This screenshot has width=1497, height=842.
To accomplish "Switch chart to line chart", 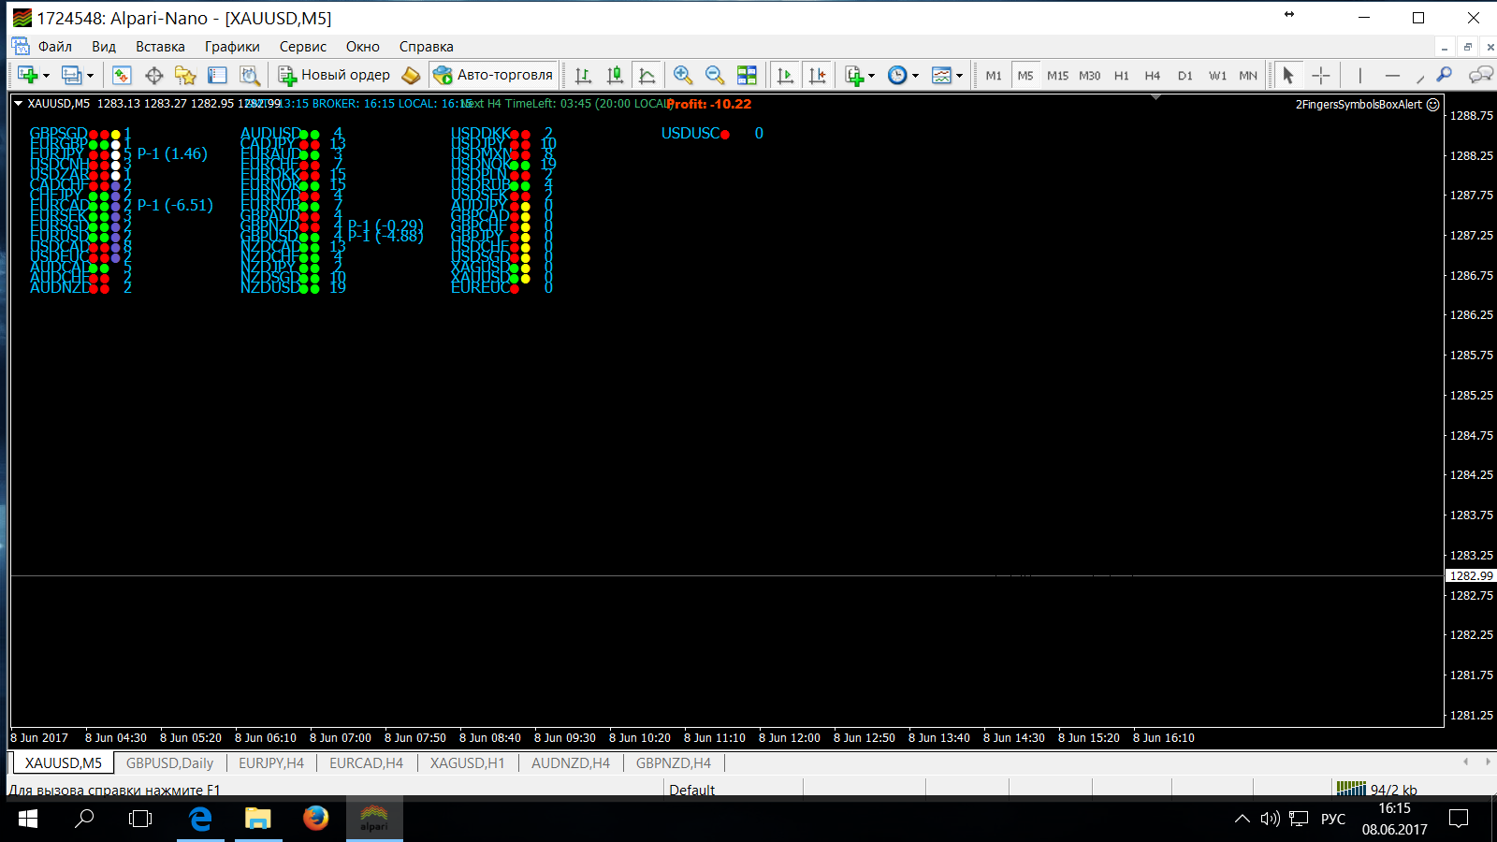I will [x=647, y=75].
